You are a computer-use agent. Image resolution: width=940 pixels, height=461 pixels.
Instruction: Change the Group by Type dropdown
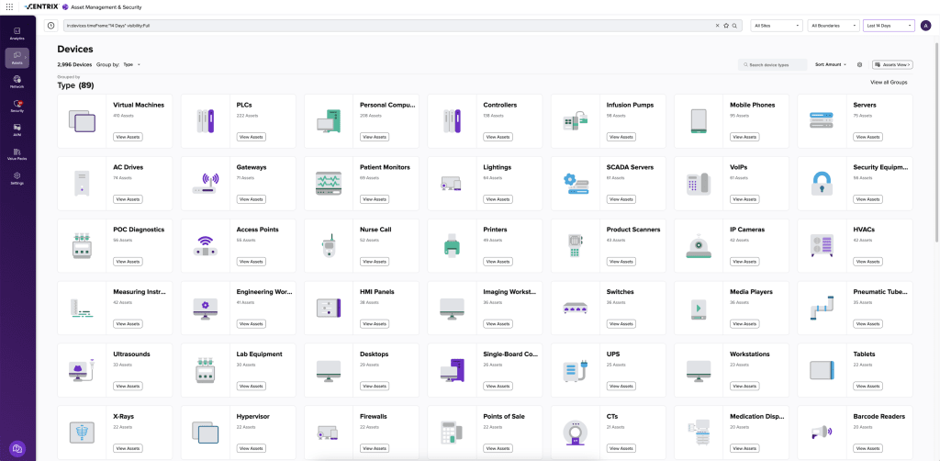coord(131,64)
